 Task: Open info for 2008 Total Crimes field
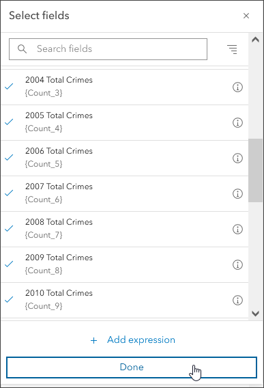[237, 229]
